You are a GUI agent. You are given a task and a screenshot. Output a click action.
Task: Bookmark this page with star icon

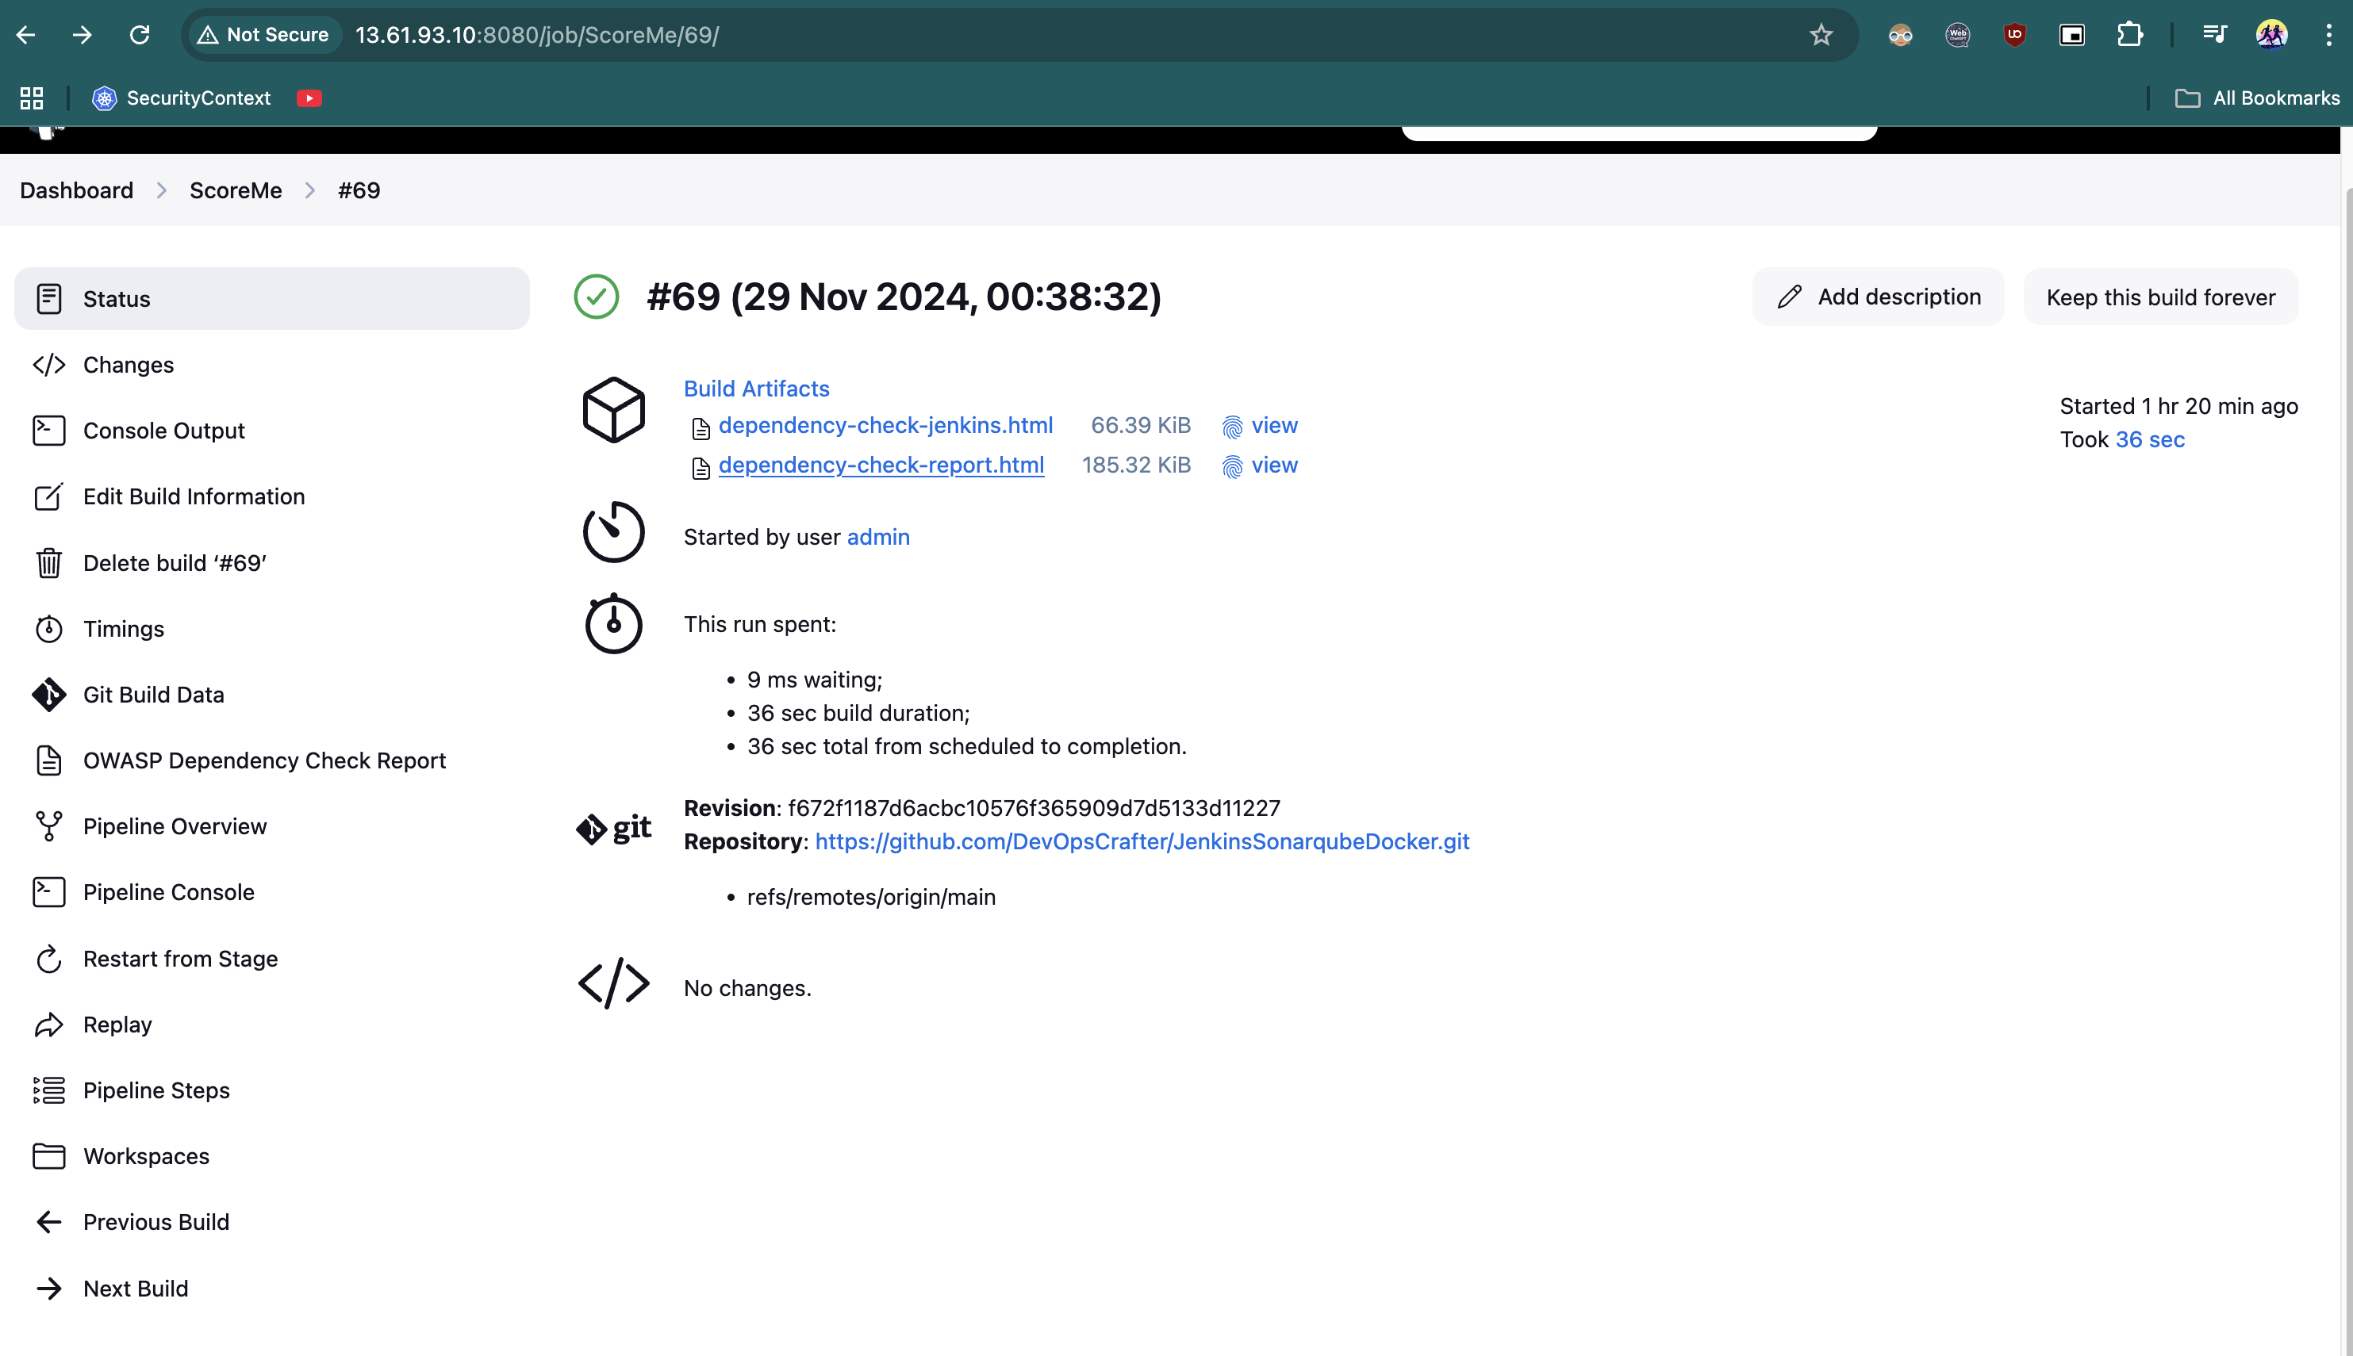[1820, 36]
